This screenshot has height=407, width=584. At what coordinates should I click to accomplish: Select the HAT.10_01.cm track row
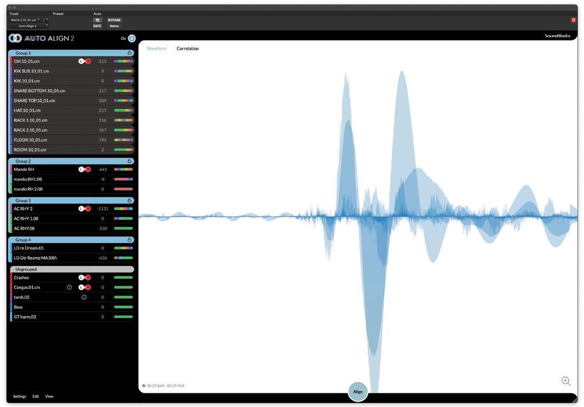pyautogui.click(x=72, y=110)
